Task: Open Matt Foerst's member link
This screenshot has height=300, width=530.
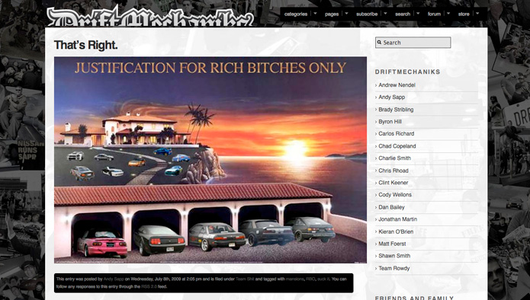Action: (x=392, y=244)
